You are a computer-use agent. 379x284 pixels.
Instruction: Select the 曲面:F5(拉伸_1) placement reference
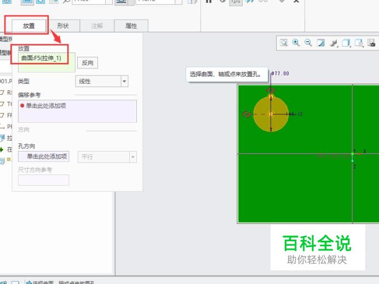tap(41, 58)
